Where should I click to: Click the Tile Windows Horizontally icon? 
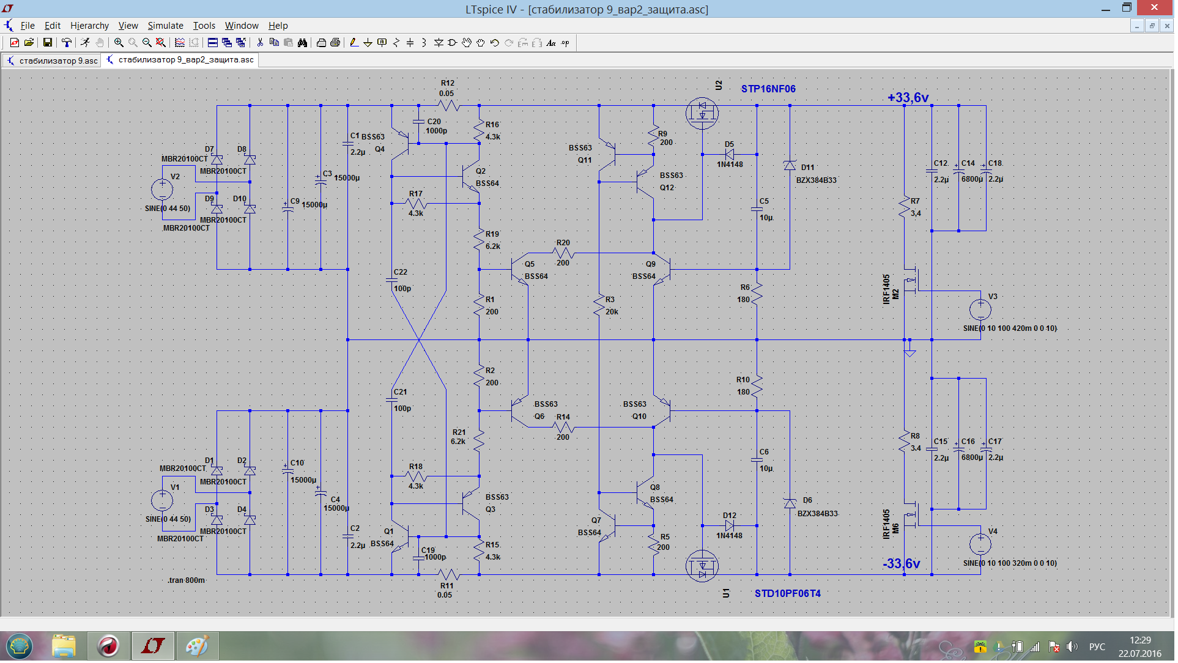[213, 43]
